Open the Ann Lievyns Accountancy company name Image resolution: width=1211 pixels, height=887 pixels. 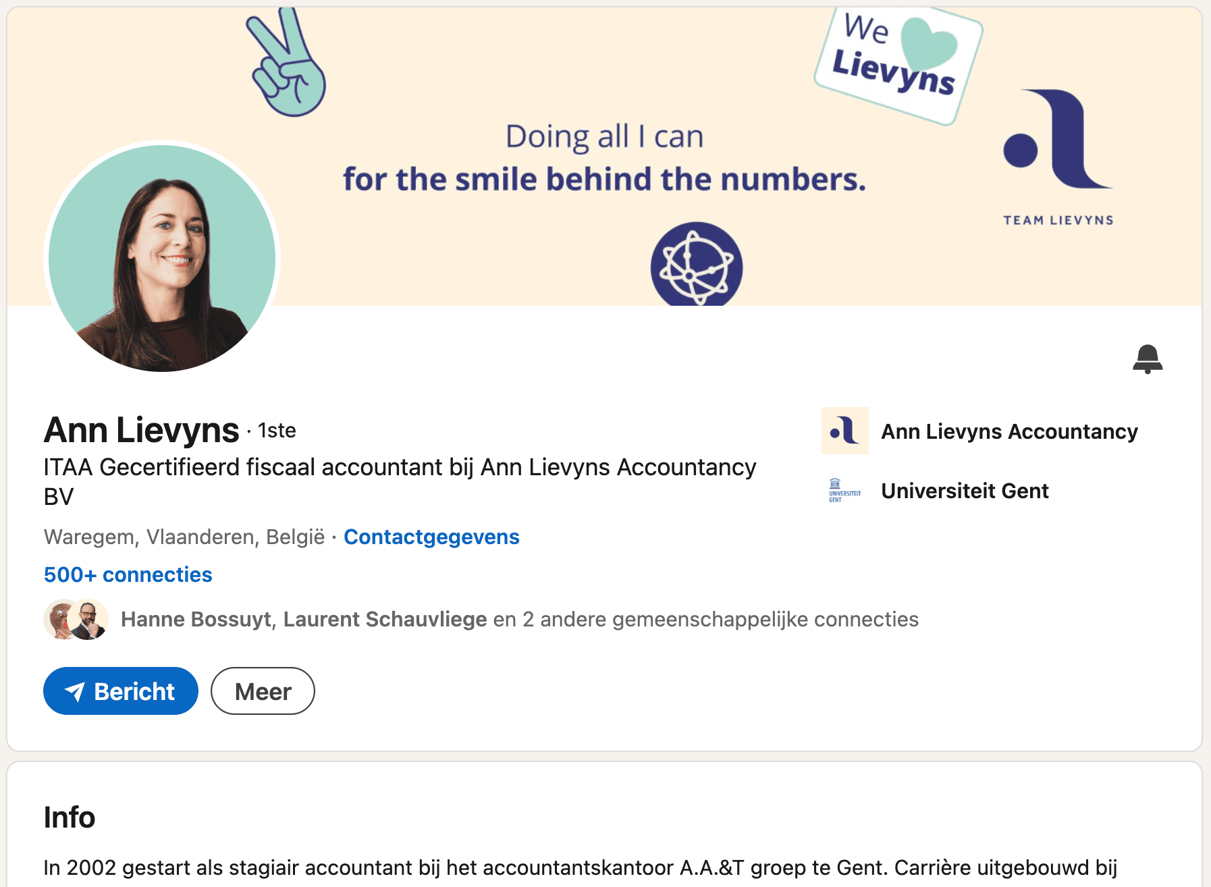point(1009,431)
